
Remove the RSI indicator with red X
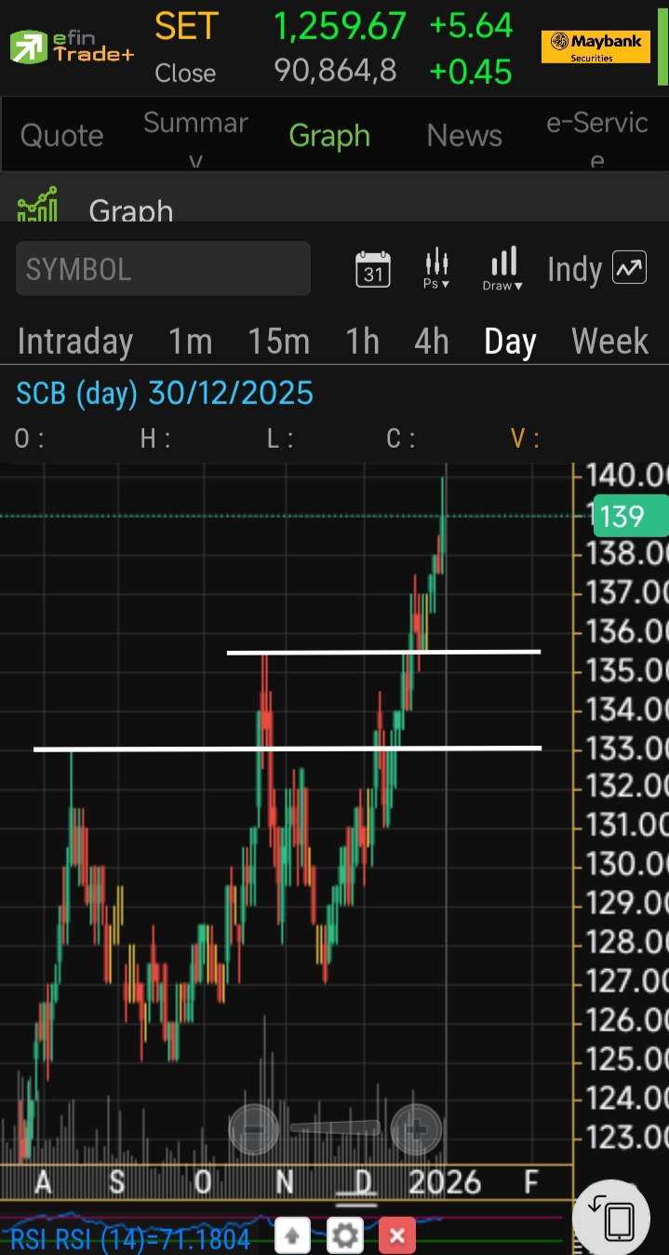pyautogui.click(x=397, y=1236)
